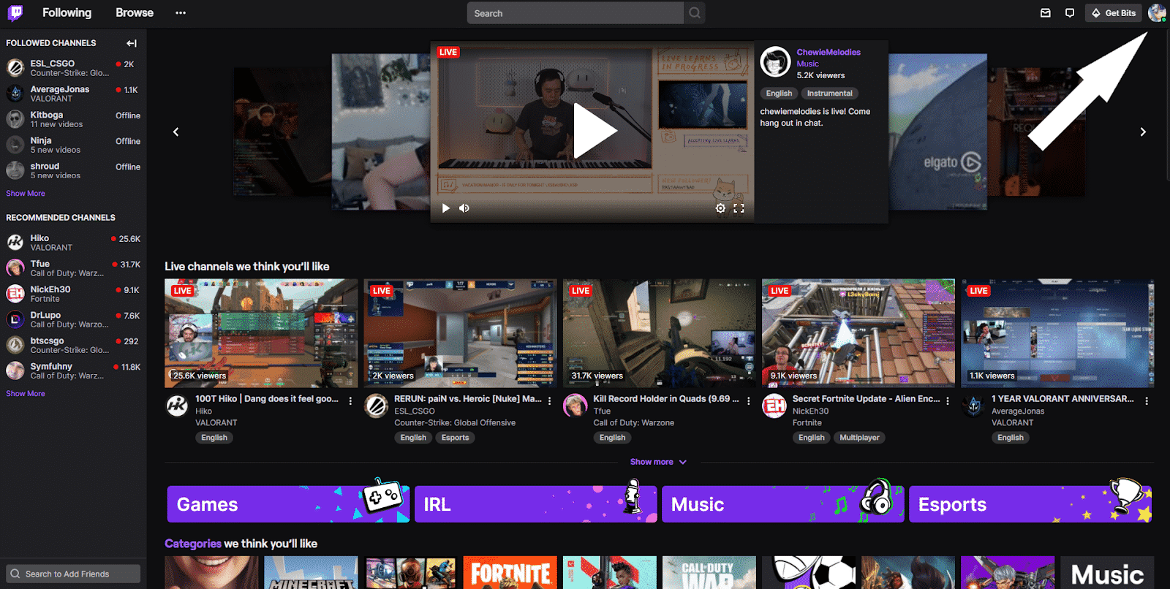1170x589 pixels.
Task: Open Ninja offline channel
Action: (73, 145)
